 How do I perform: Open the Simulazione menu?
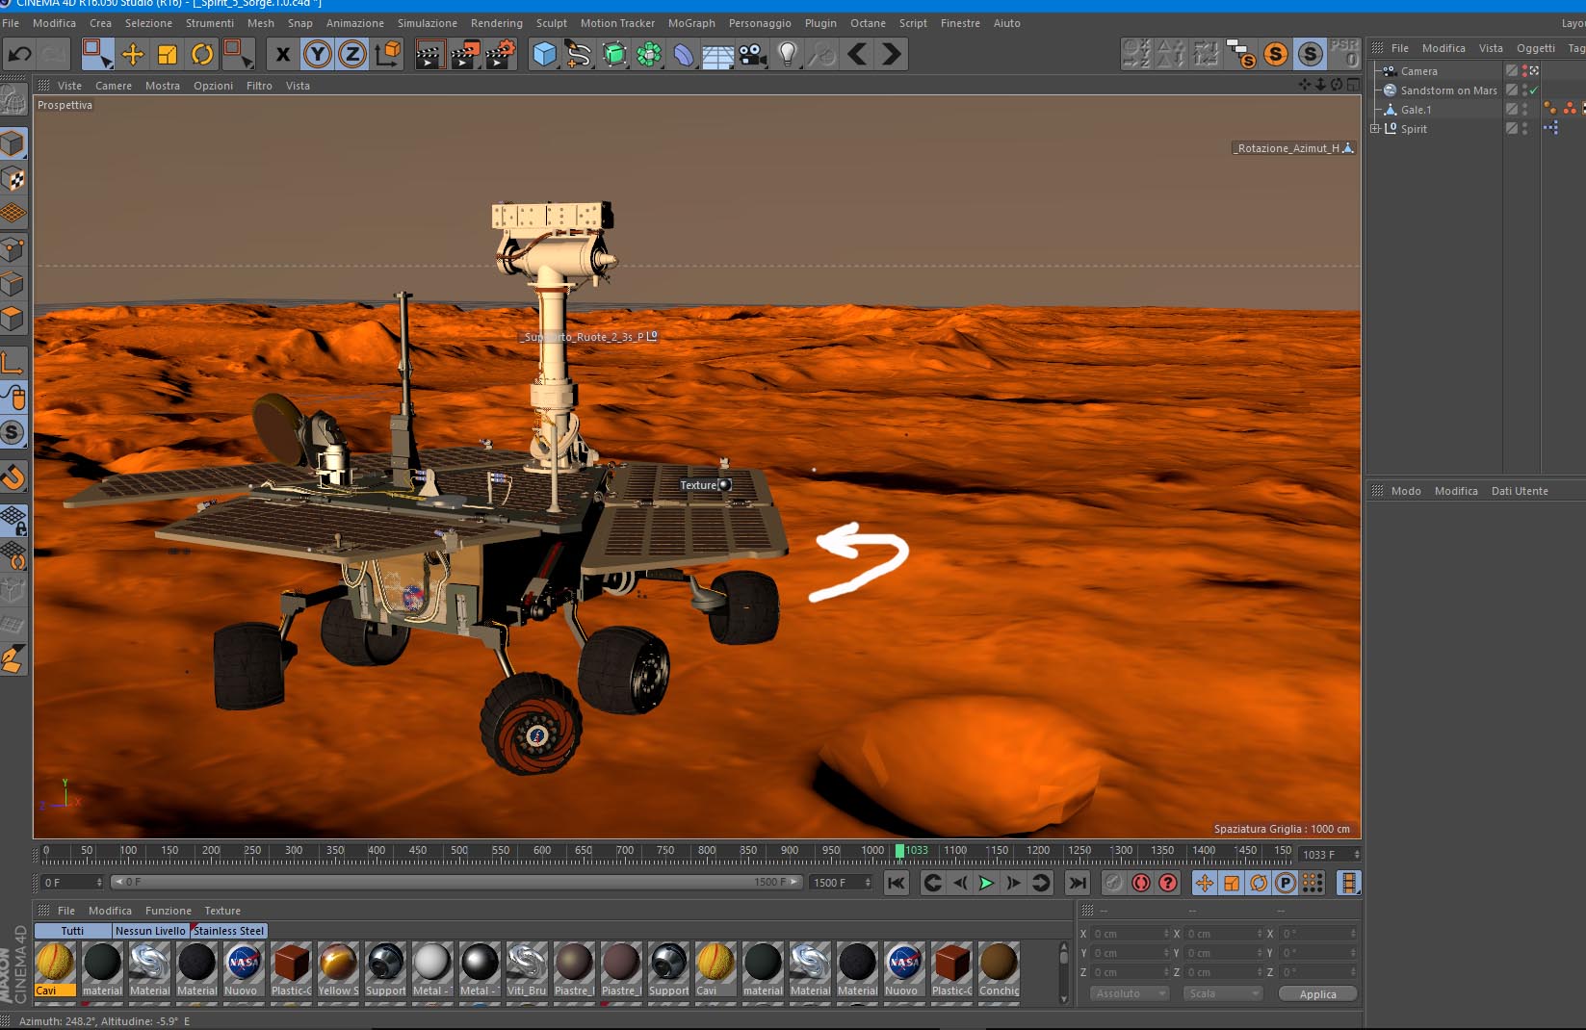coord(428,23)
